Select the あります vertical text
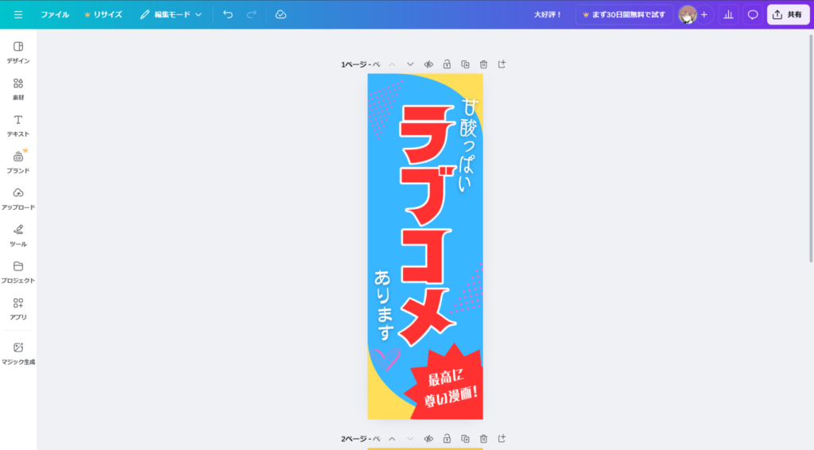This screenshot has width=814, height=450. pyautogui.click(x=383, y=305)
